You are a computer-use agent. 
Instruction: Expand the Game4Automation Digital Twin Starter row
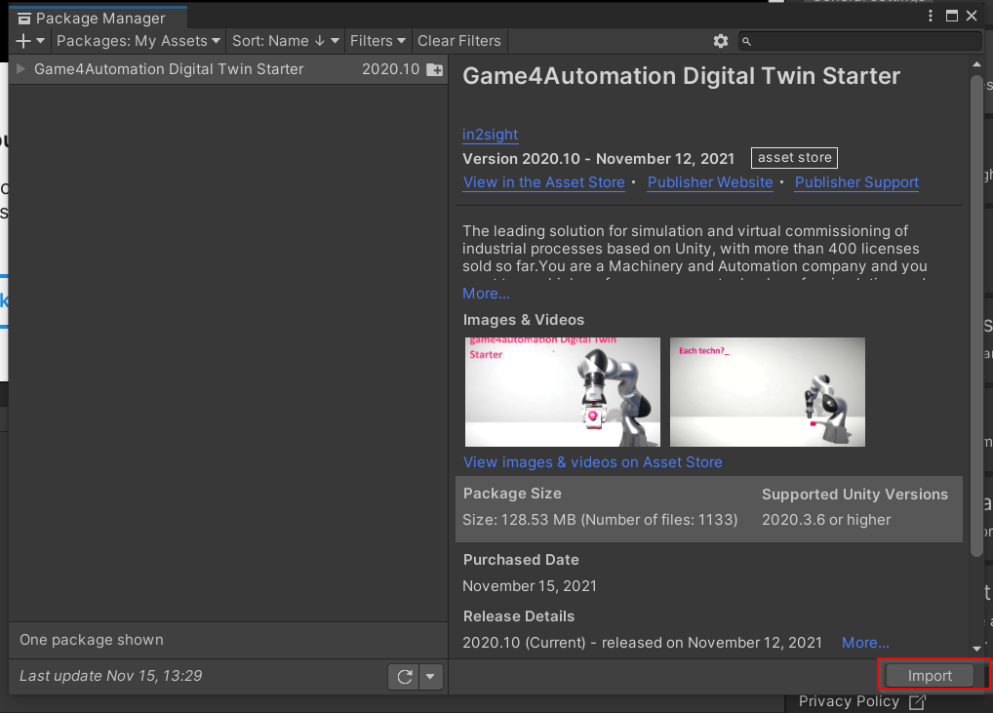pyautogui.click(x=20, y=69)
